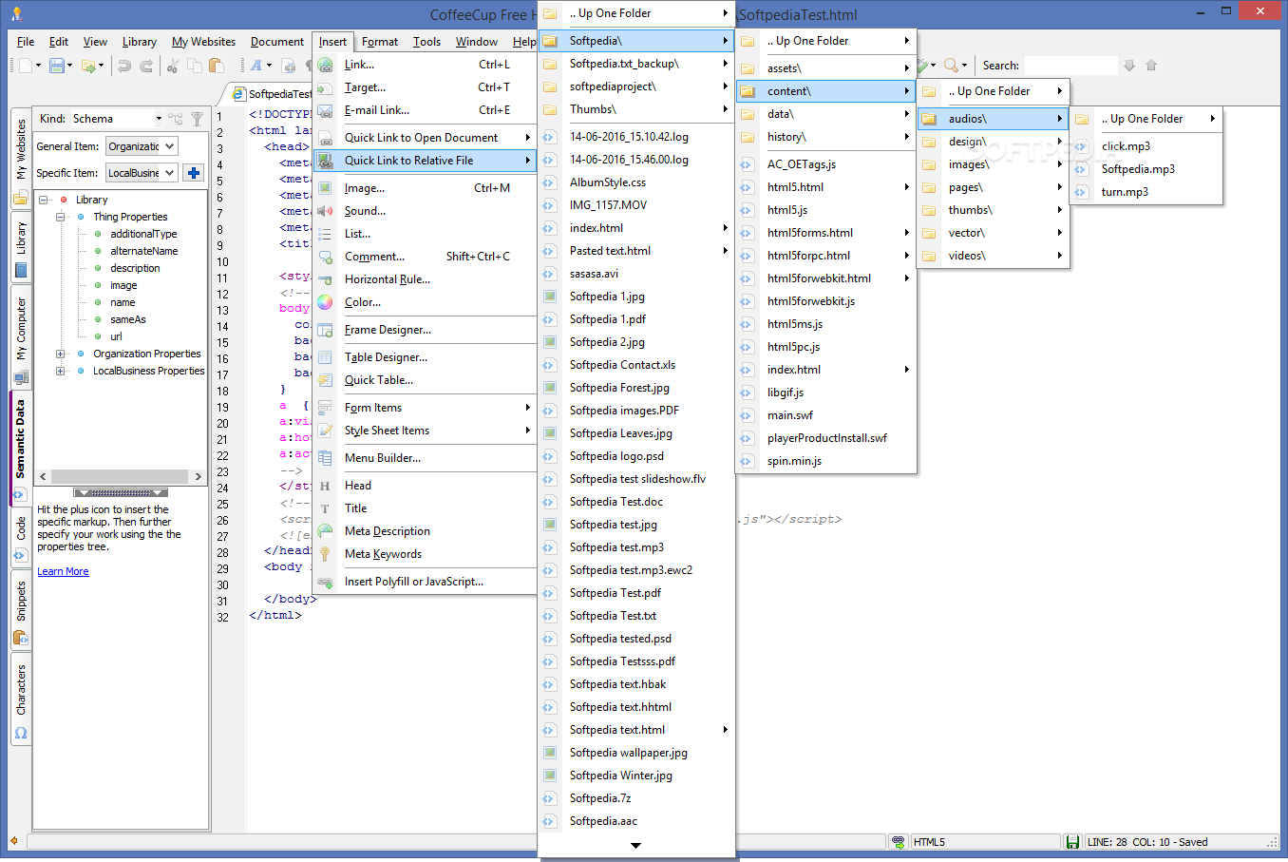Screen dimensions: 1288x862
Task: Click the Redo arrow icon
Action: 146,66
